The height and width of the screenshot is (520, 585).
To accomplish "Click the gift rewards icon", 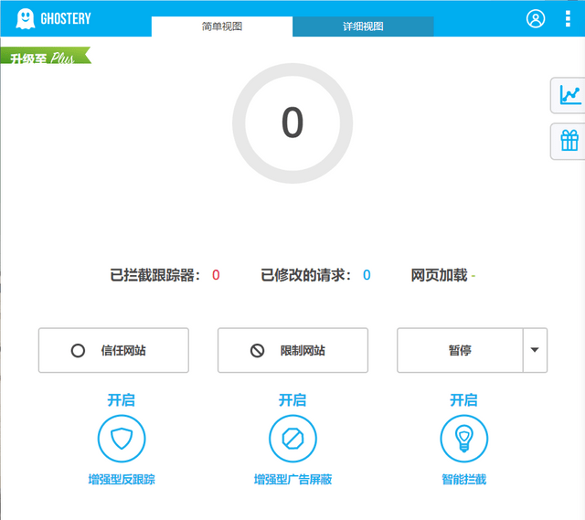I will 569,141.
